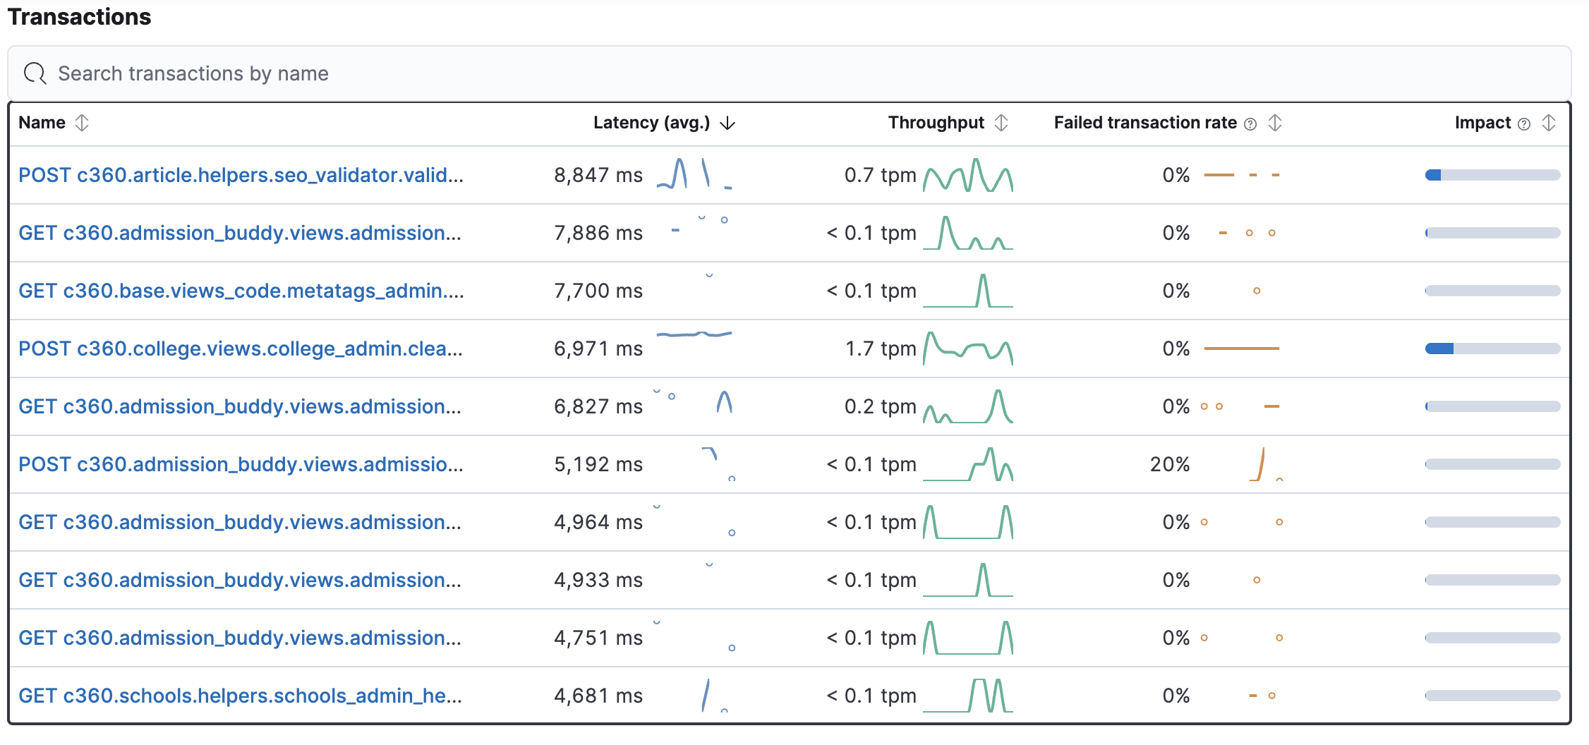
Task: Click Failed transaction rate help icon
Action: [x=1250, y=124]
